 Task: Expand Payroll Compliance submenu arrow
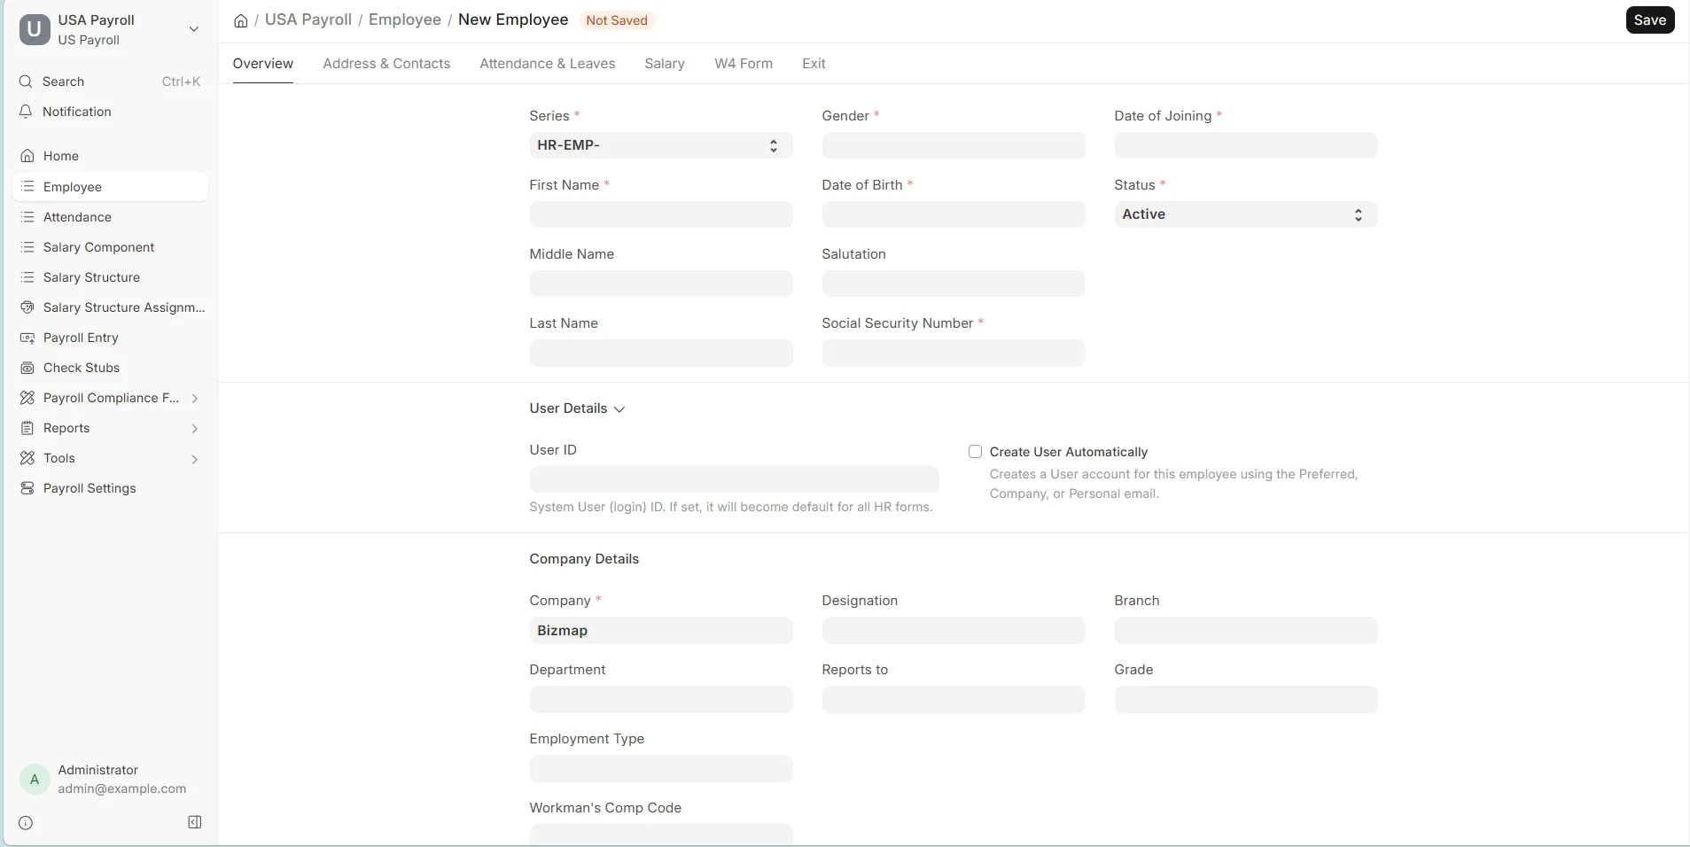(194, 399)
